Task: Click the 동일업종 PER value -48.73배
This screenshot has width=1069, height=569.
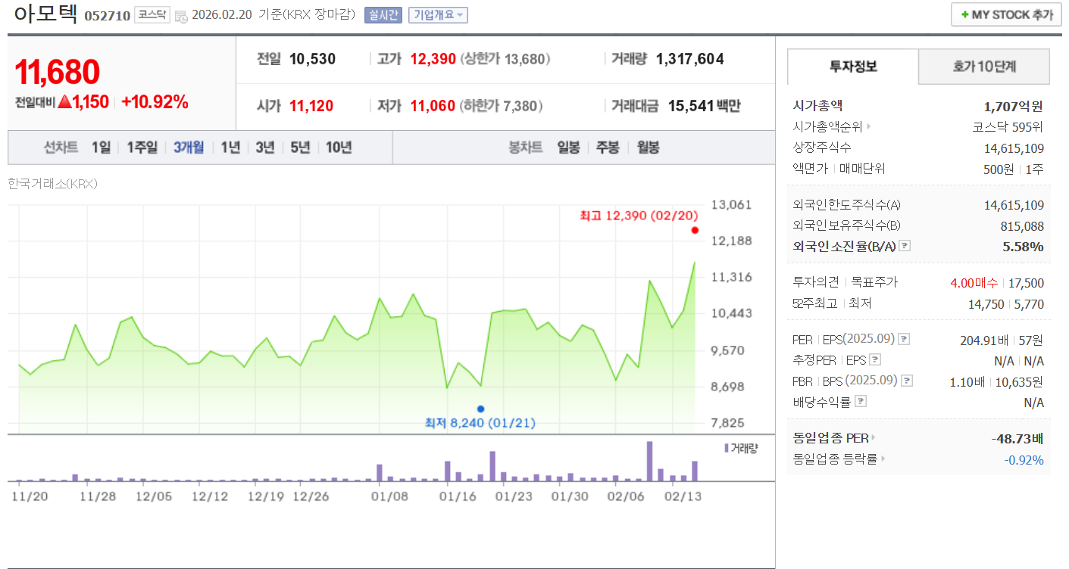Action: [1017, 438]
